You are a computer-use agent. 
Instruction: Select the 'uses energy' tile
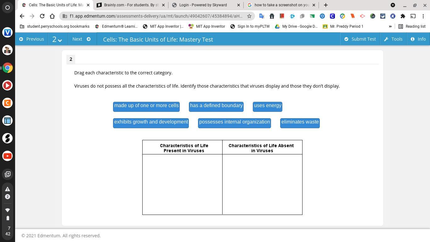tap(268, 107)
